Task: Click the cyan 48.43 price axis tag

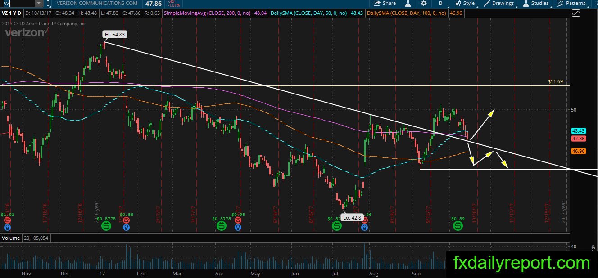Action: click(578, 131)
